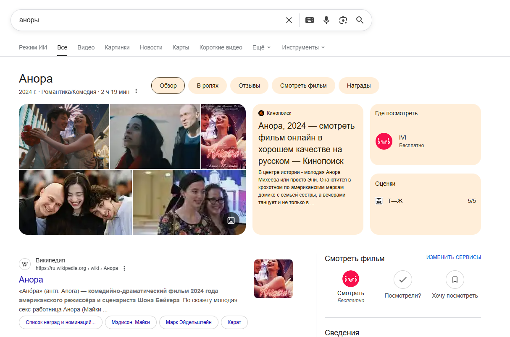Open the image gallery icon on photos

(231, 220)
